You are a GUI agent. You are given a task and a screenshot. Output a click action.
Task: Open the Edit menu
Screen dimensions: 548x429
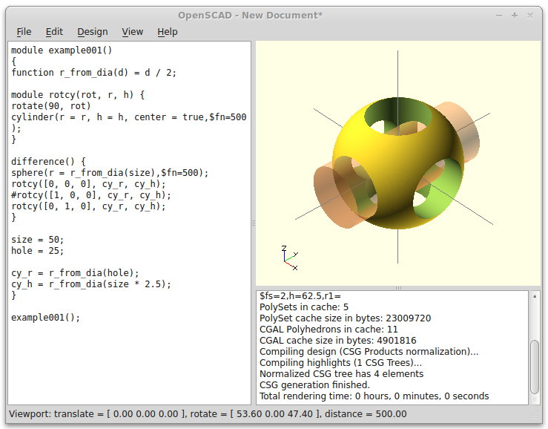tap(54, 31)
